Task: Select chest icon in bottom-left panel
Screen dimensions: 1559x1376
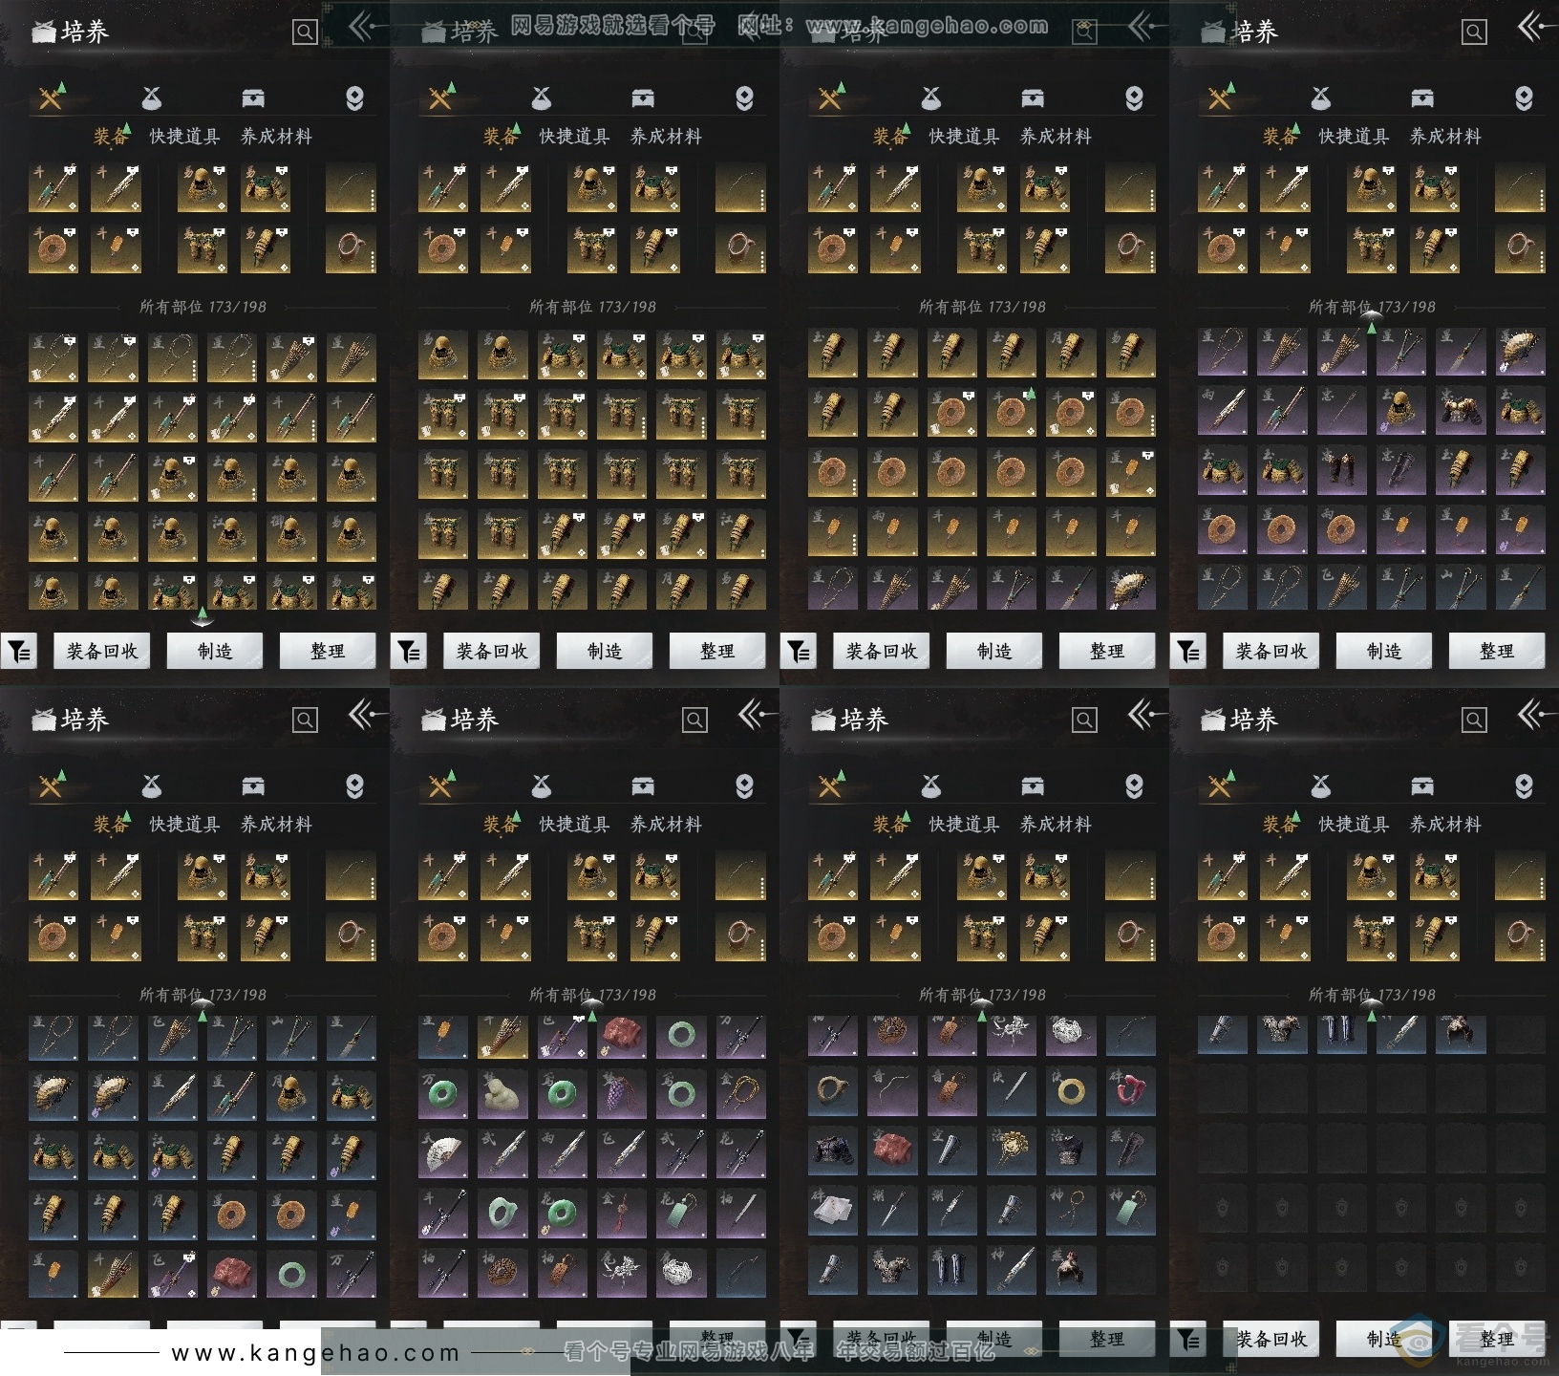Action: [x=253, y=785]
